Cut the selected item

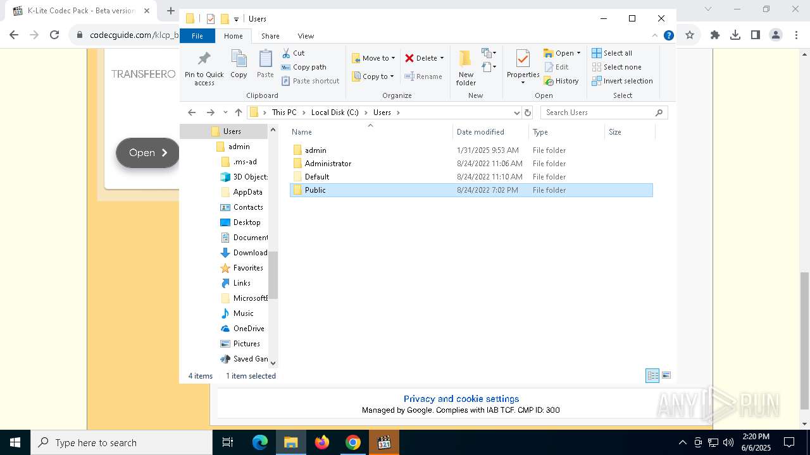click(293, 53)
